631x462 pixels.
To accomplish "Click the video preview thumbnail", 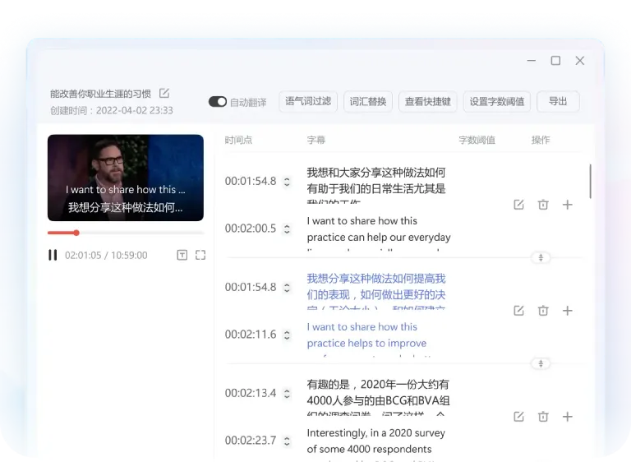I will coord(125,178).
